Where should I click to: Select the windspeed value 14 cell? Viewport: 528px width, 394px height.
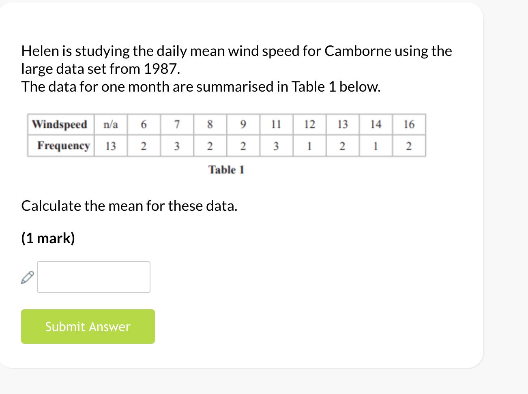click(x=376, y=124)
